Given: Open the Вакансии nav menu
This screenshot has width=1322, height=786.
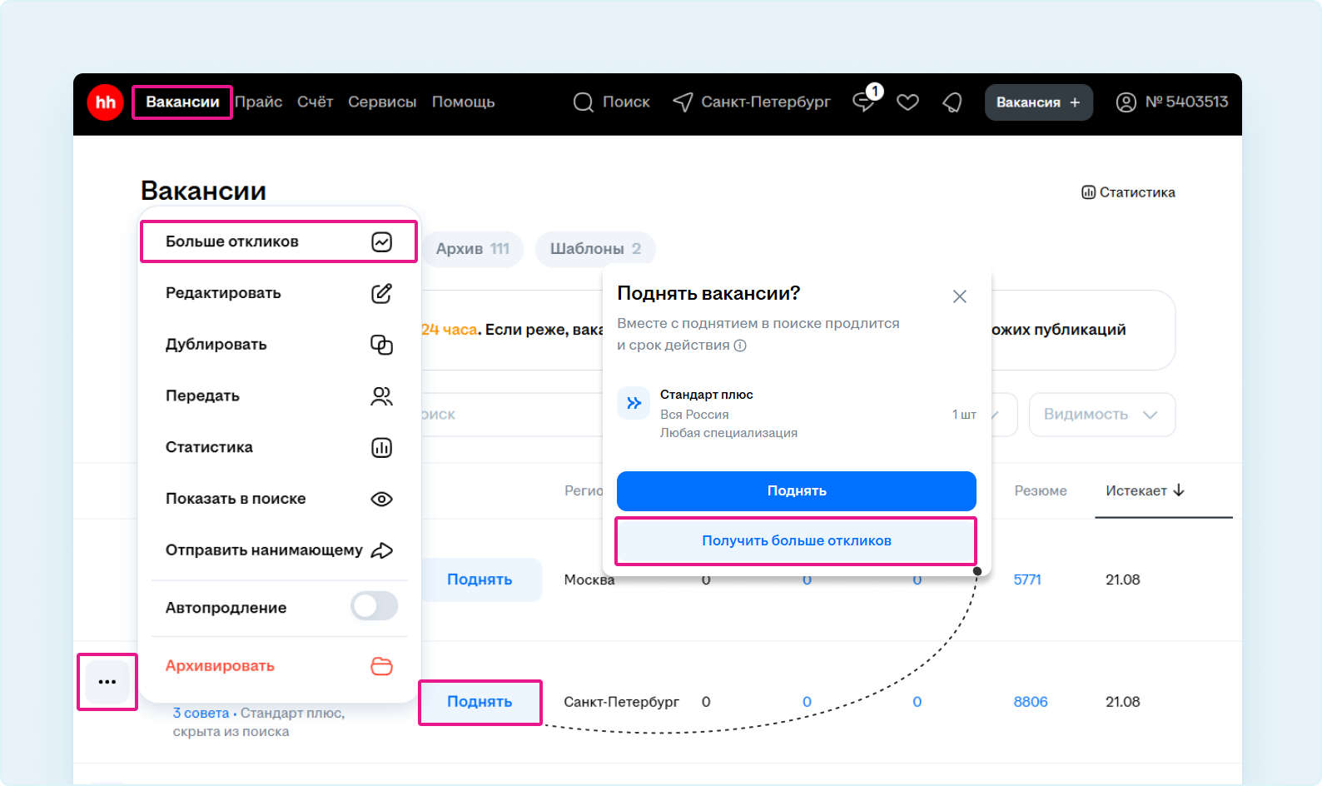Looking at the screenshot, I should point(182,102).
